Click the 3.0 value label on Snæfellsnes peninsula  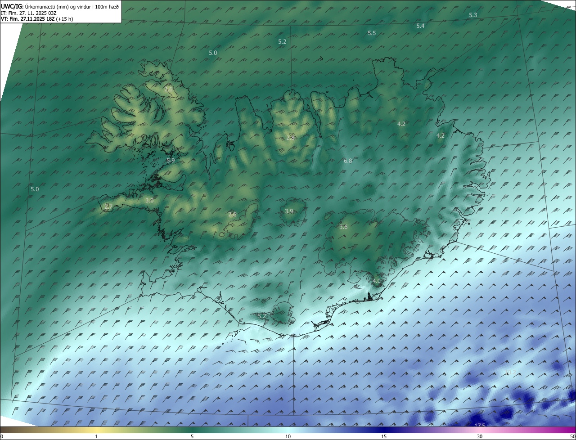(150, 201)
